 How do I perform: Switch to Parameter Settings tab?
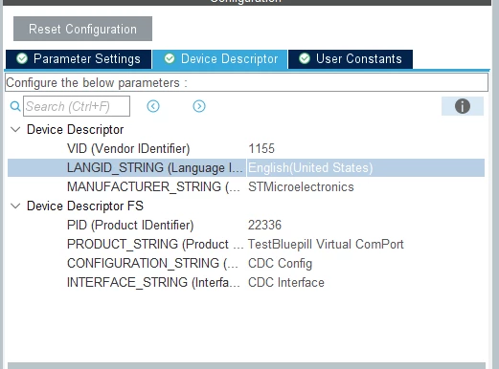[x=79, y=59]
